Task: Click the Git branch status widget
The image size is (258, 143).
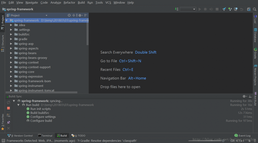Action: click(x=237, y=141)
